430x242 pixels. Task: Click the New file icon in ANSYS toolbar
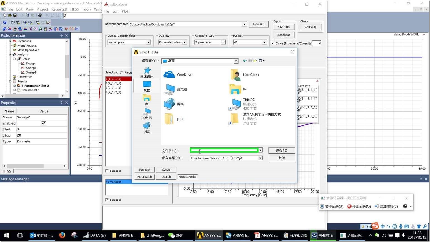click(4, 15)
